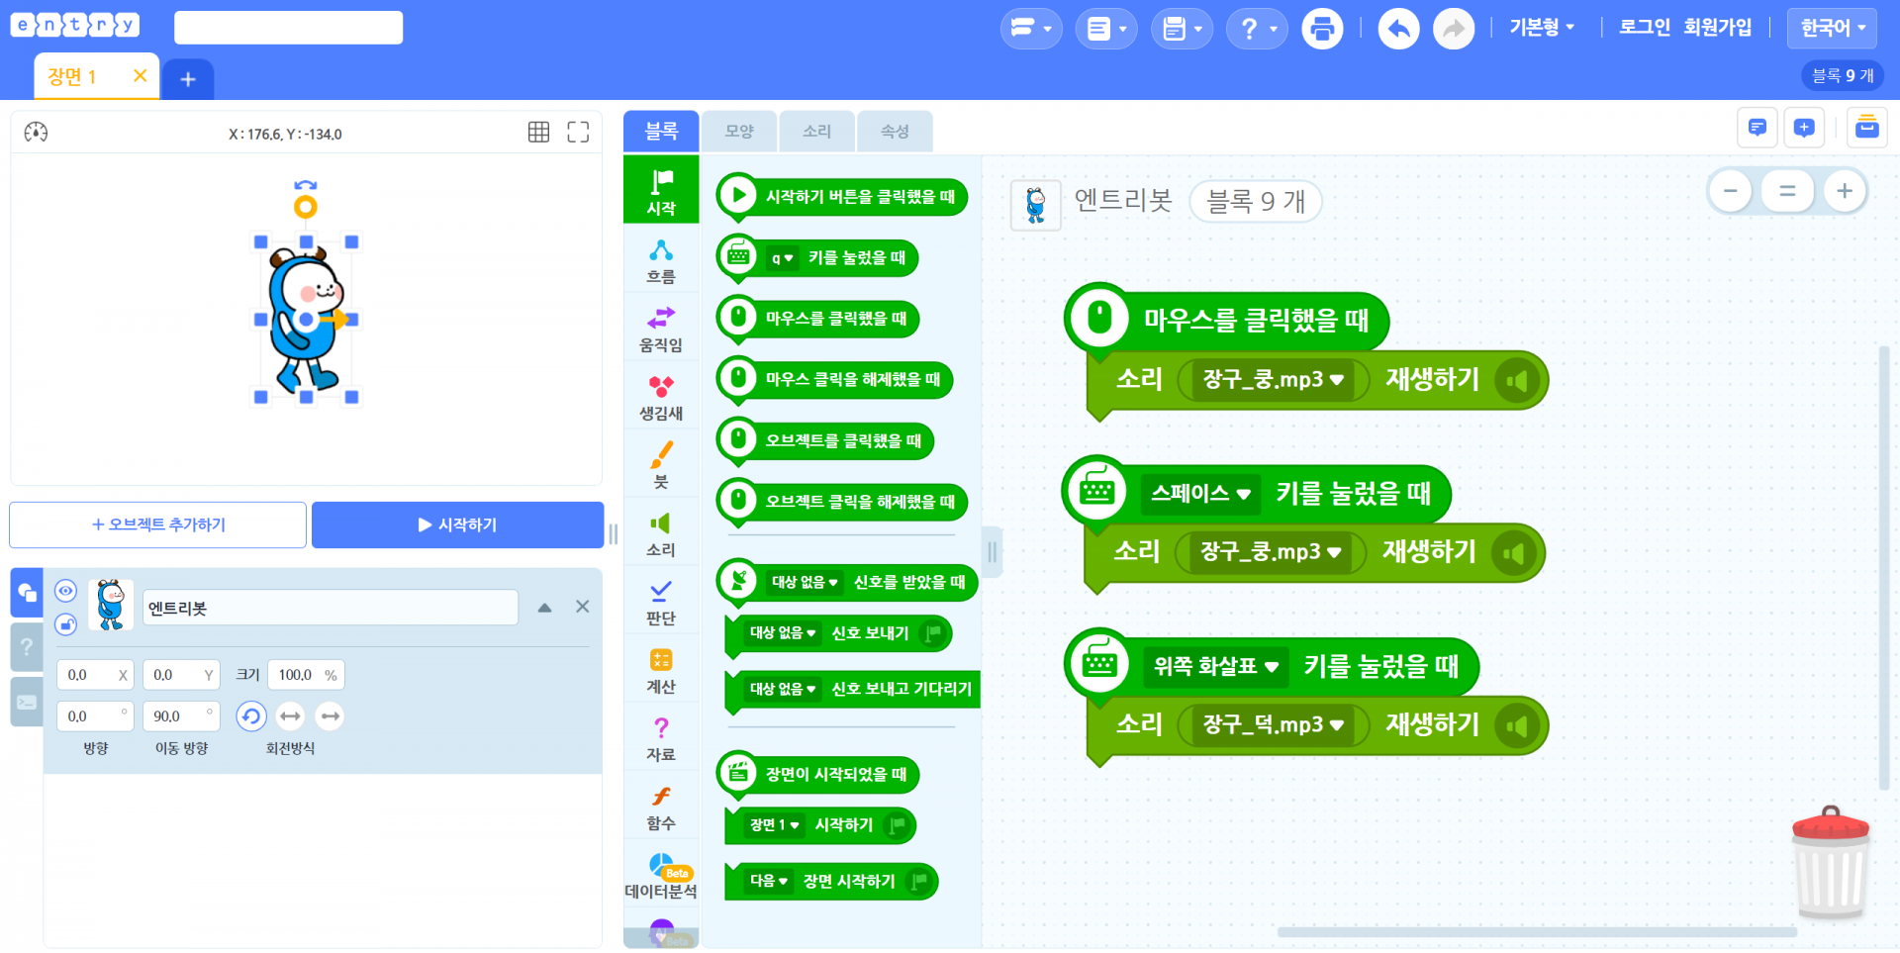
Task: Click the workspace horizontal scrollbar
Action: [x=1537, y=932]
